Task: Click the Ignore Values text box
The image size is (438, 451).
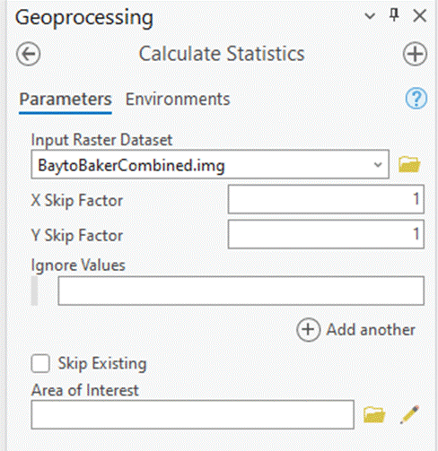Action: pos(241,291)
